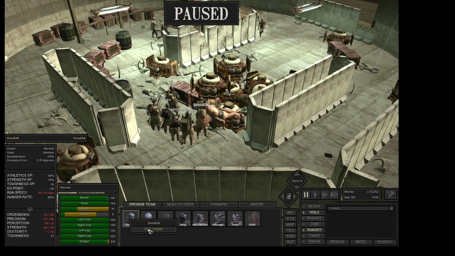Click the [DAWG08] character label in the world
The width and height of the screenshot is (455, 256).
tap(202, 105)
